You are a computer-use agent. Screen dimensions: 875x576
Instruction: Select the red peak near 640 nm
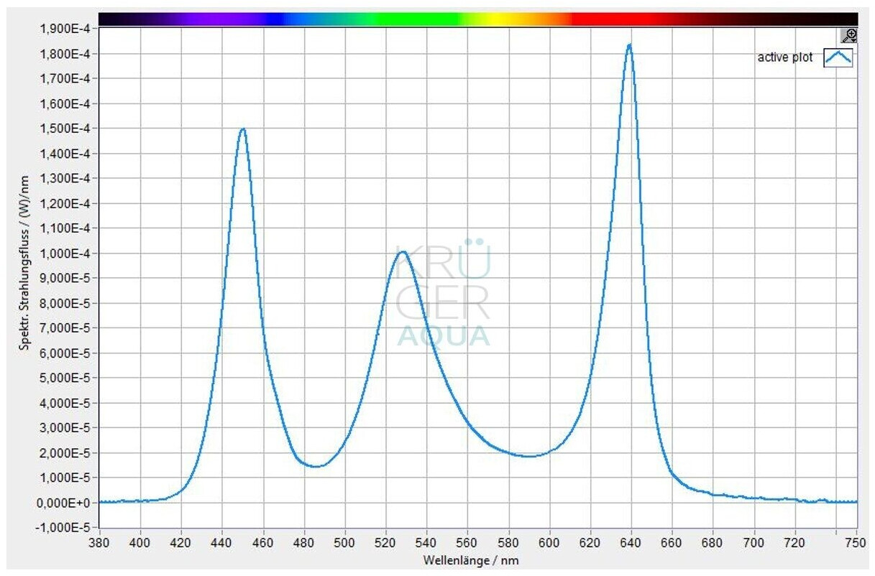(630, 45)
